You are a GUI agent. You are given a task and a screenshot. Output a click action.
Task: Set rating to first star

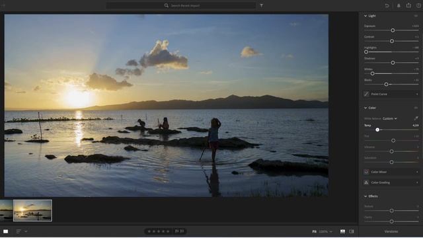(x=149, y=231)
